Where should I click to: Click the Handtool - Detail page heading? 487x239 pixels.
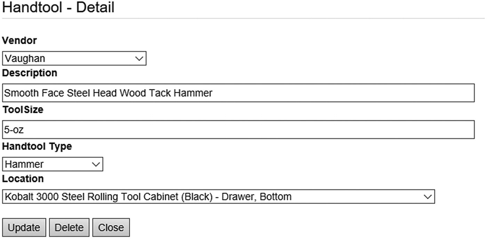(x=58, y=8)
